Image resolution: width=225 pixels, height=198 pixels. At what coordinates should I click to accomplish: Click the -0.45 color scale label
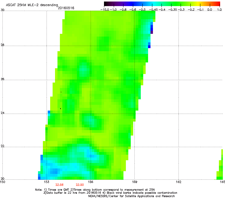(x=153, y=10)
